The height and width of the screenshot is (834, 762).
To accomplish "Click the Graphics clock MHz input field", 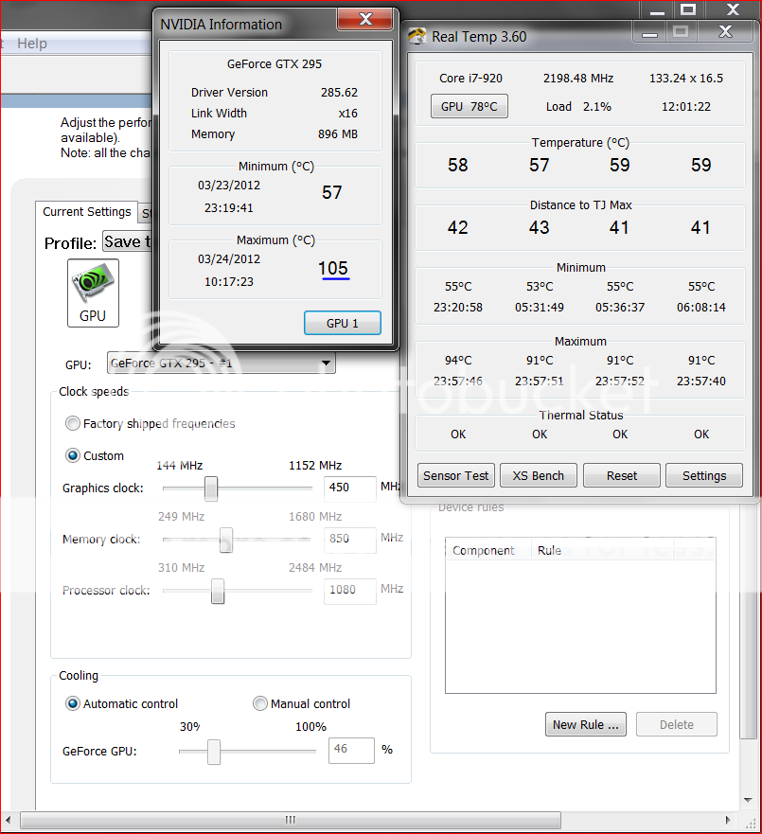I will coord(349,488).
